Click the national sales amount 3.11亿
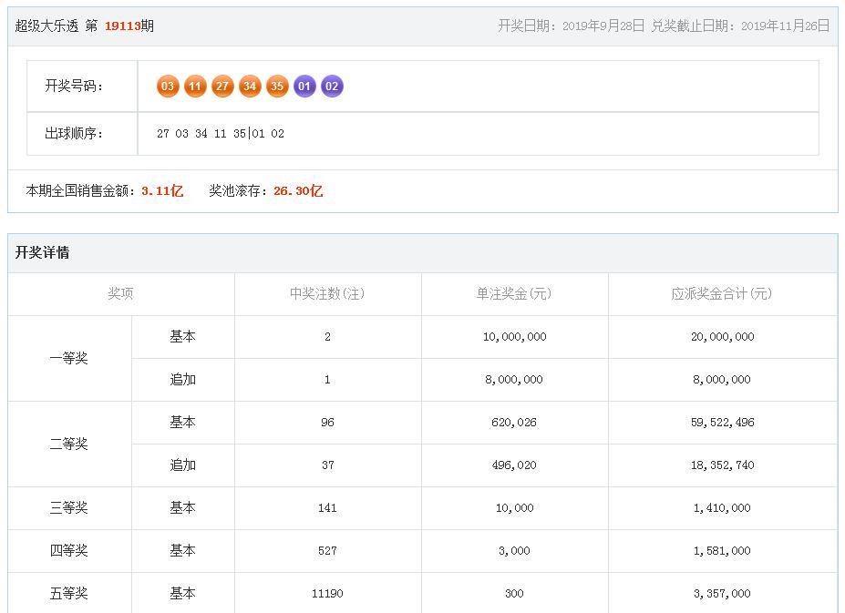Screen dimensions: 845x613 pyautogui.click(x=162, y=190)
